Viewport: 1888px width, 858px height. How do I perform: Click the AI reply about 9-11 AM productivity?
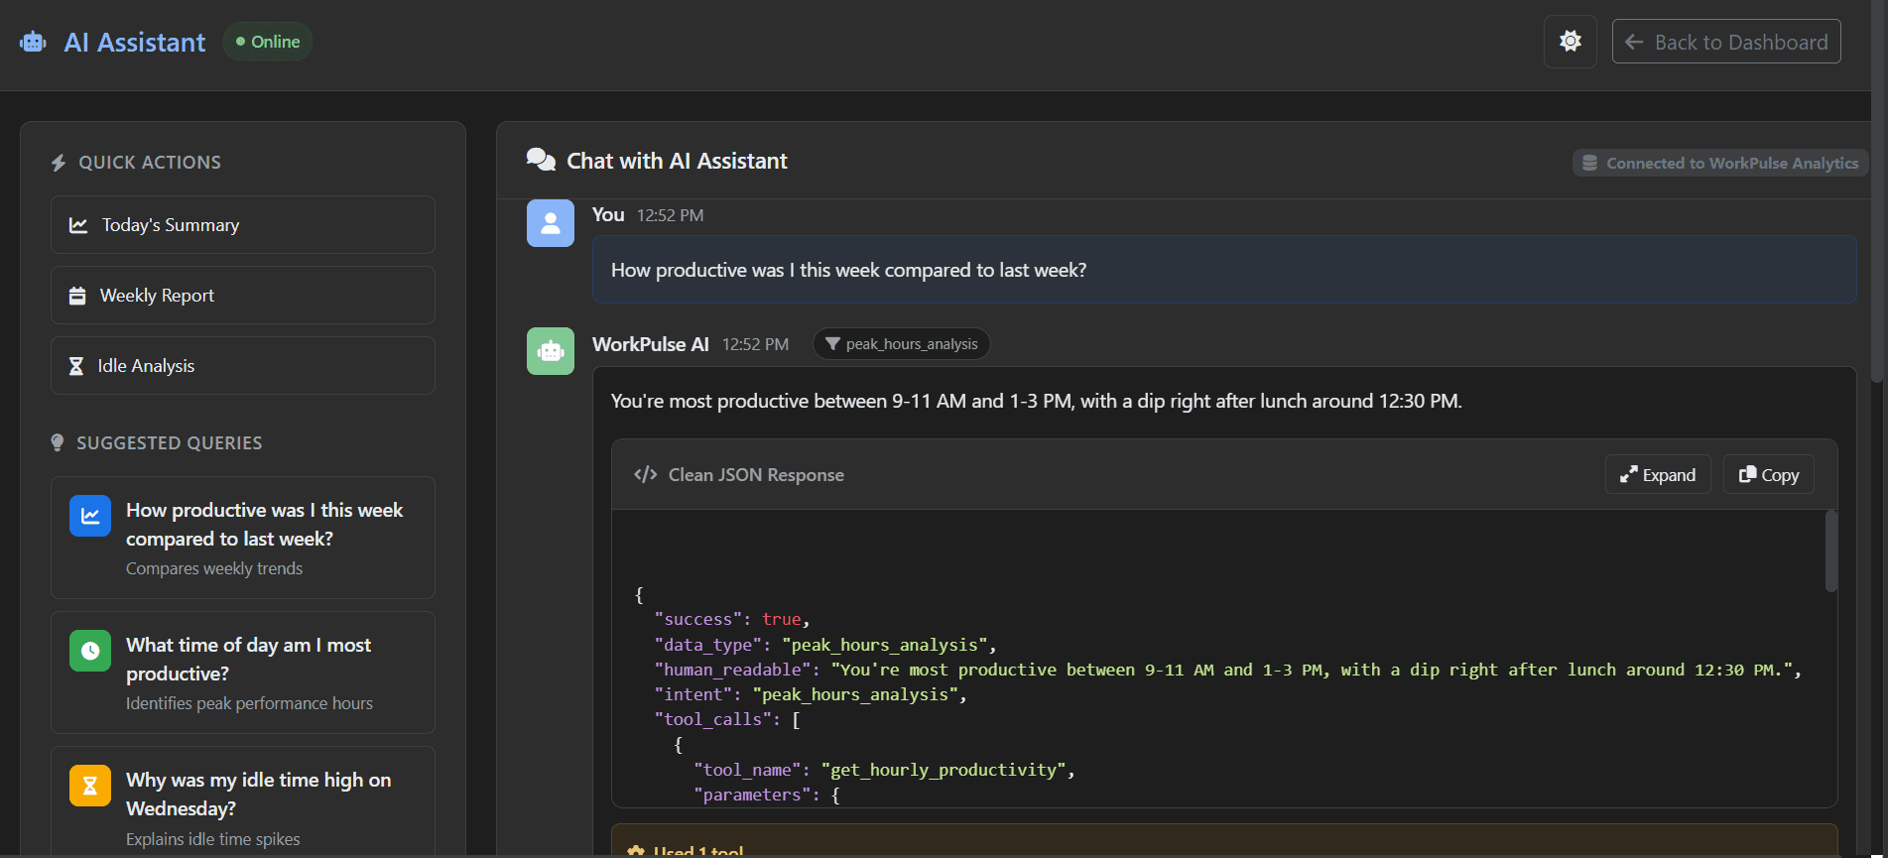coord(1037,401)
